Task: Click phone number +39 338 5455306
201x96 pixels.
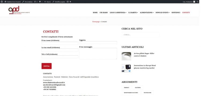Action: pos(50,87)
